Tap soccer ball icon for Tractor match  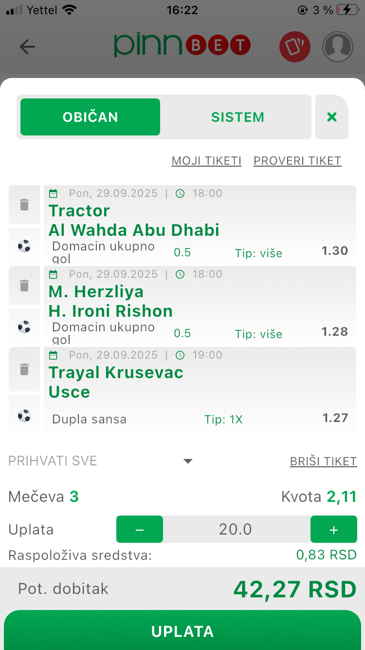[24, 246]
